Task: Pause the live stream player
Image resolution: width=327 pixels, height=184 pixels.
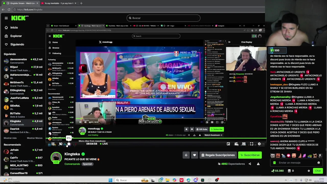Action: pyautogui.click(x=53, y=144)
